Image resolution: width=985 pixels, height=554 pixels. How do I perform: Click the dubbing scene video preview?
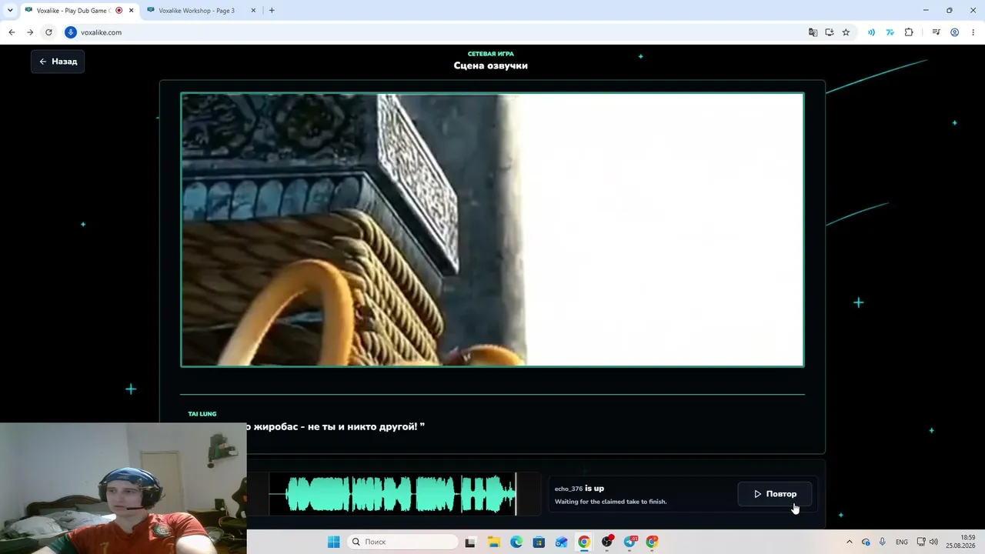(x=492, y=230)
